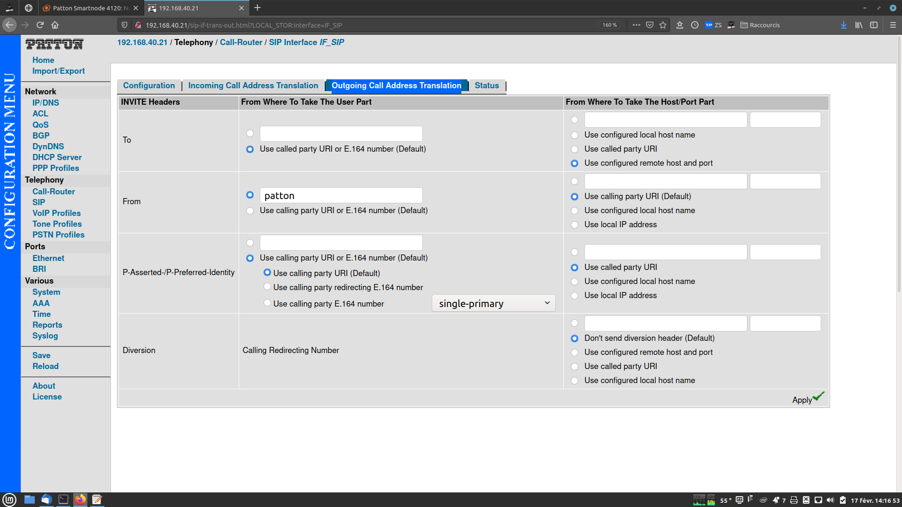The image size is (902, 507).
Task: Open Incoming Call Address Translation tab
Action: click(253, 85)
